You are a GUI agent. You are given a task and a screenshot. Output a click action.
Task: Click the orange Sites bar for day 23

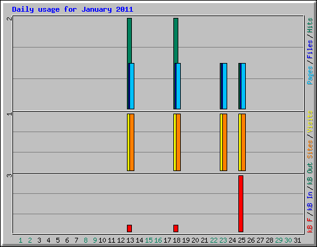[225, 142]
